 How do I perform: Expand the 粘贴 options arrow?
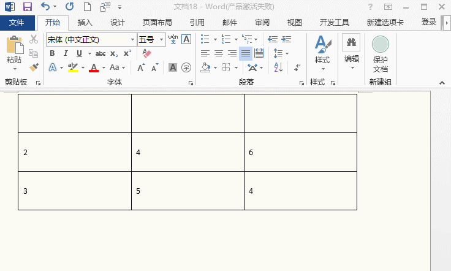pos(15,69)
